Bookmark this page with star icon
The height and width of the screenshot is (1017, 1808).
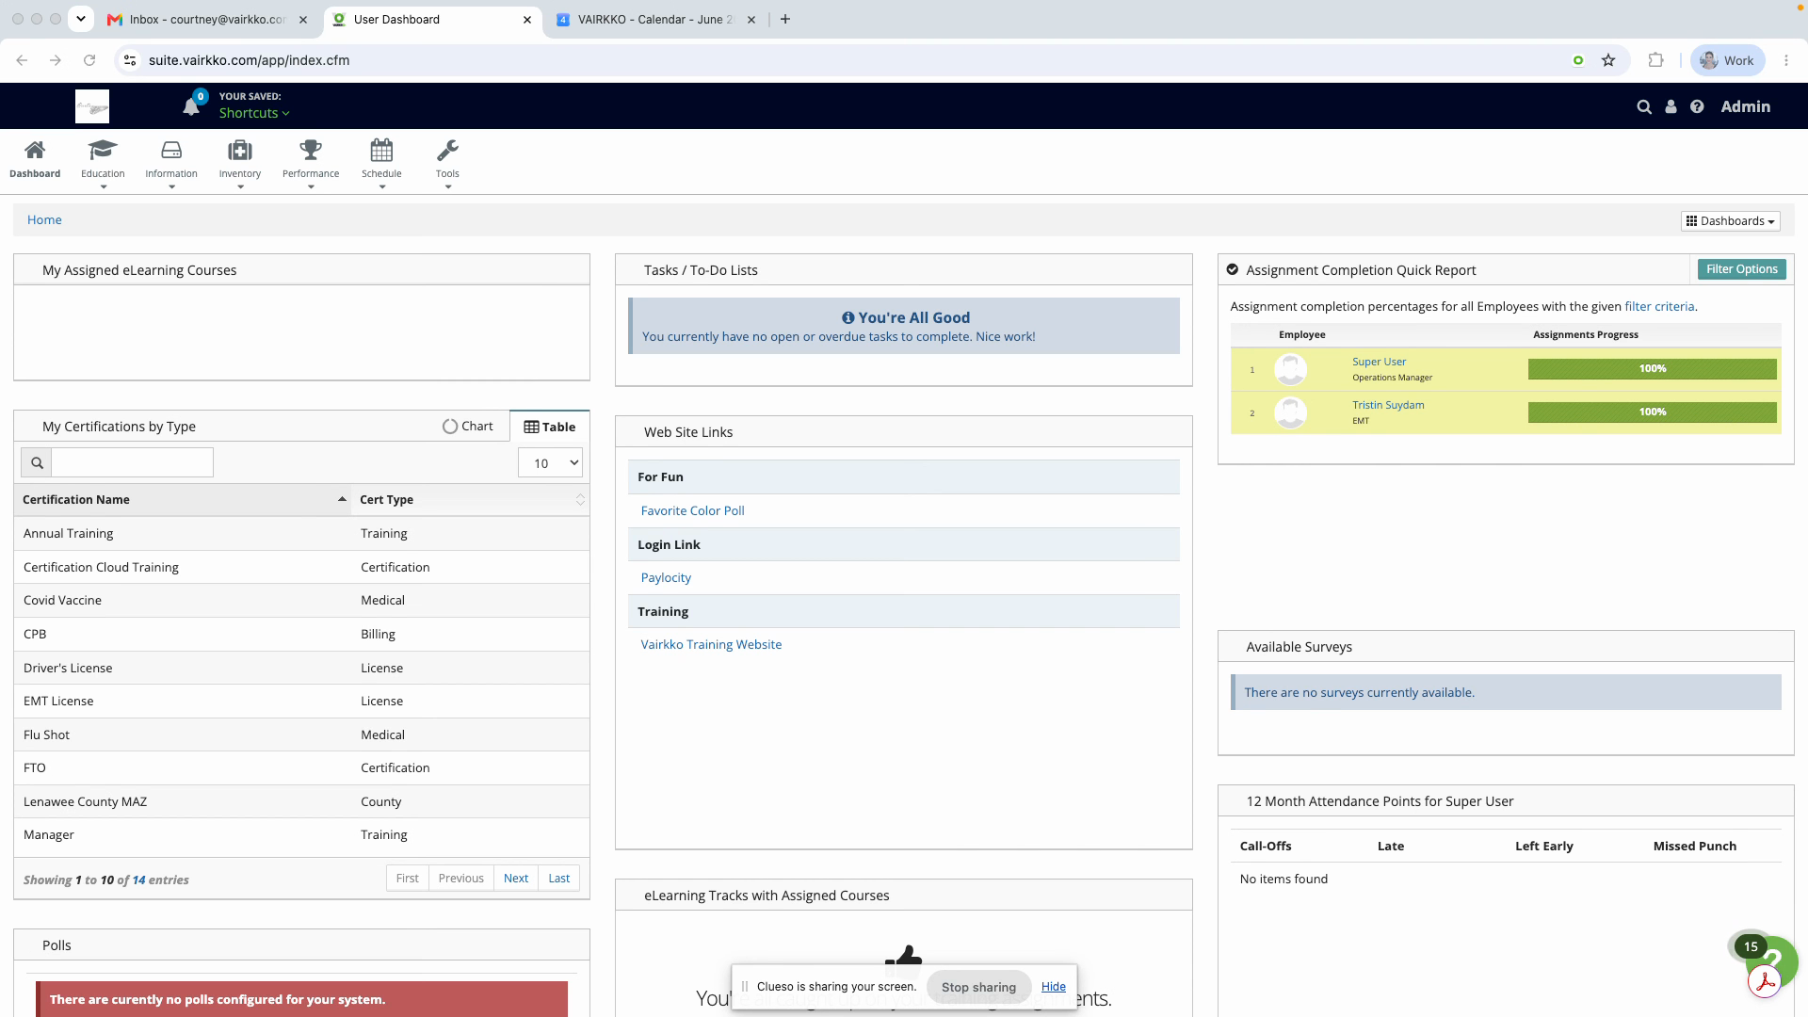click(1608, 60)
